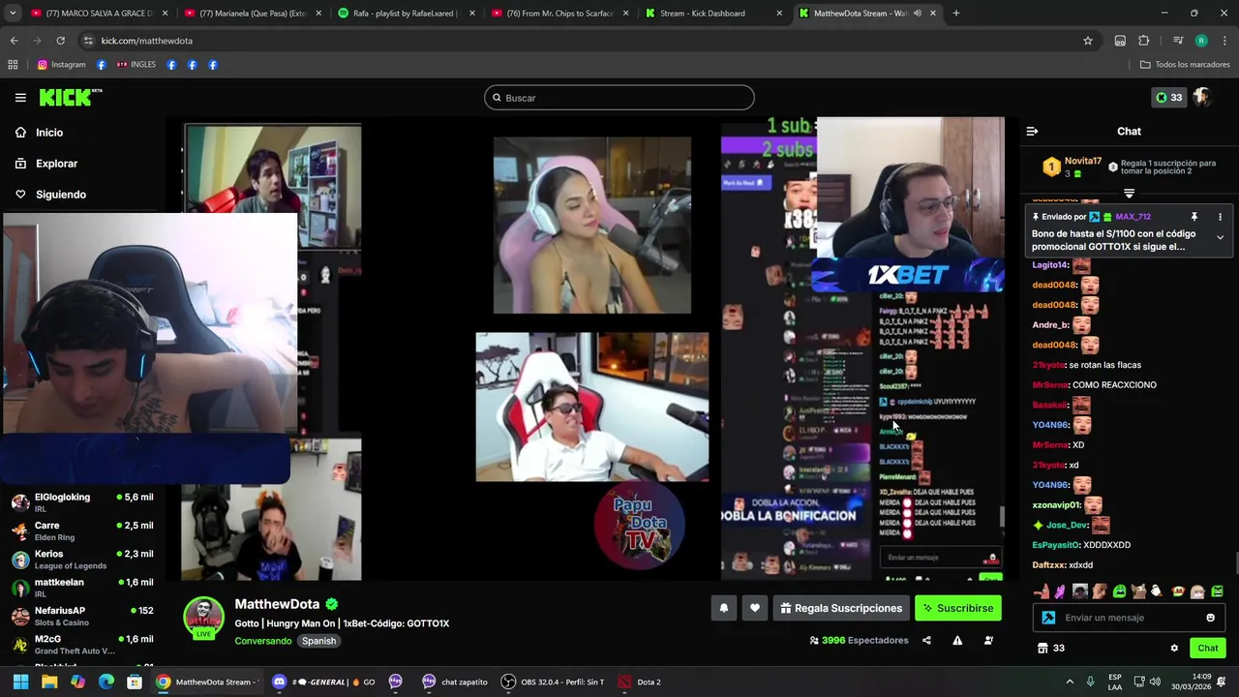This screenshot has height=697, width=1239.
Task: Open the icon right of report button
Action: pos(988,640)
